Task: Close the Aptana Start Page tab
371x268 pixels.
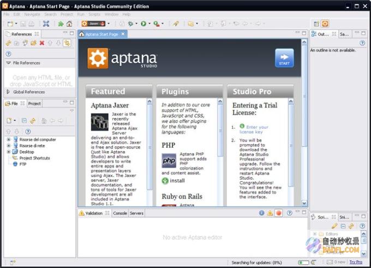Action: coord(123,34)
